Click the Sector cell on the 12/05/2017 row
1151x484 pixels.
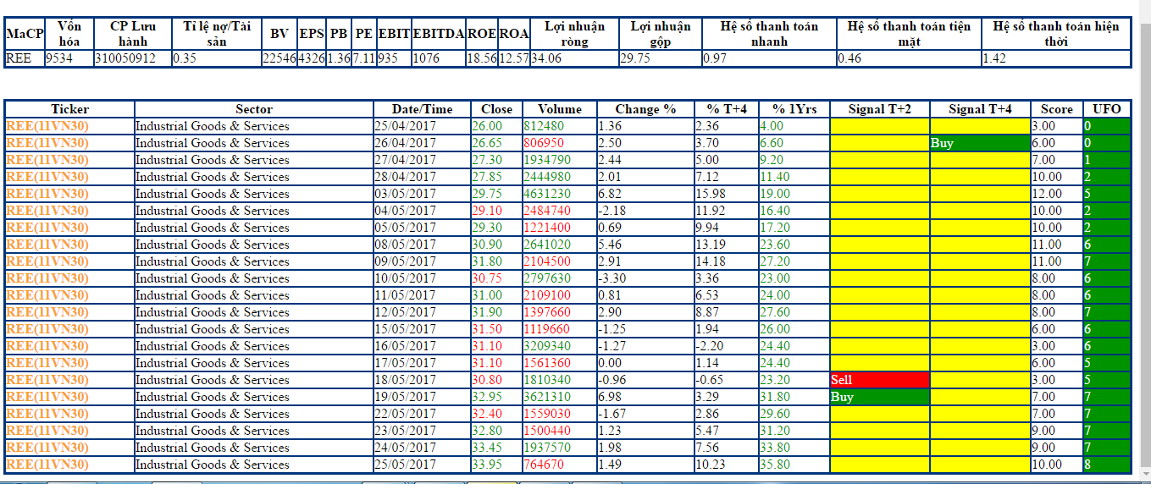254,312
